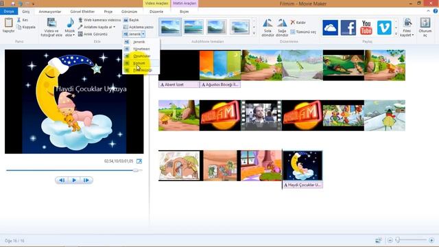Select the film-strip man video clip
This screenshot has height=247, width=439.
pos(261,115)
